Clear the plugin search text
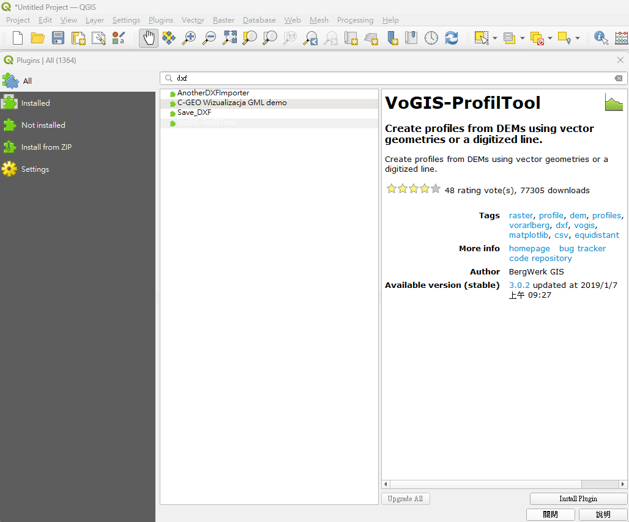629x522 pixels. [619, 78]
